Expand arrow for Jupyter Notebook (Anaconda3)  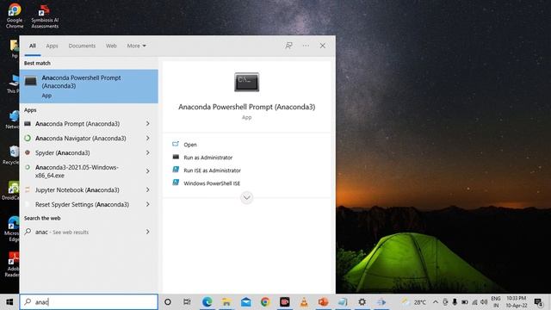tap(147, 189)
